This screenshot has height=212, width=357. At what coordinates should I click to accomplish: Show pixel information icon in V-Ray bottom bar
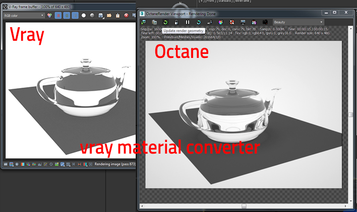point(17,164)
